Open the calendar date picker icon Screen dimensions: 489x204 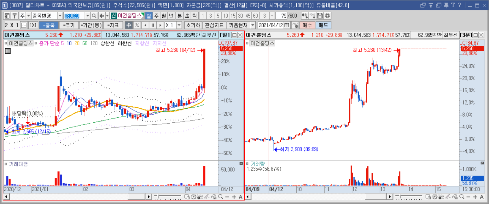(287, 25)
